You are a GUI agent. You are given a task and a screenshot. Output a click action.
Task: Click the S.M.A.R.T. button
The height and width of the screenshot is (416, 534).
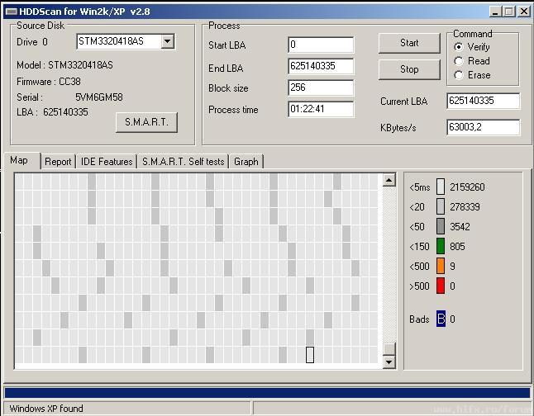(x=146, y=122)
